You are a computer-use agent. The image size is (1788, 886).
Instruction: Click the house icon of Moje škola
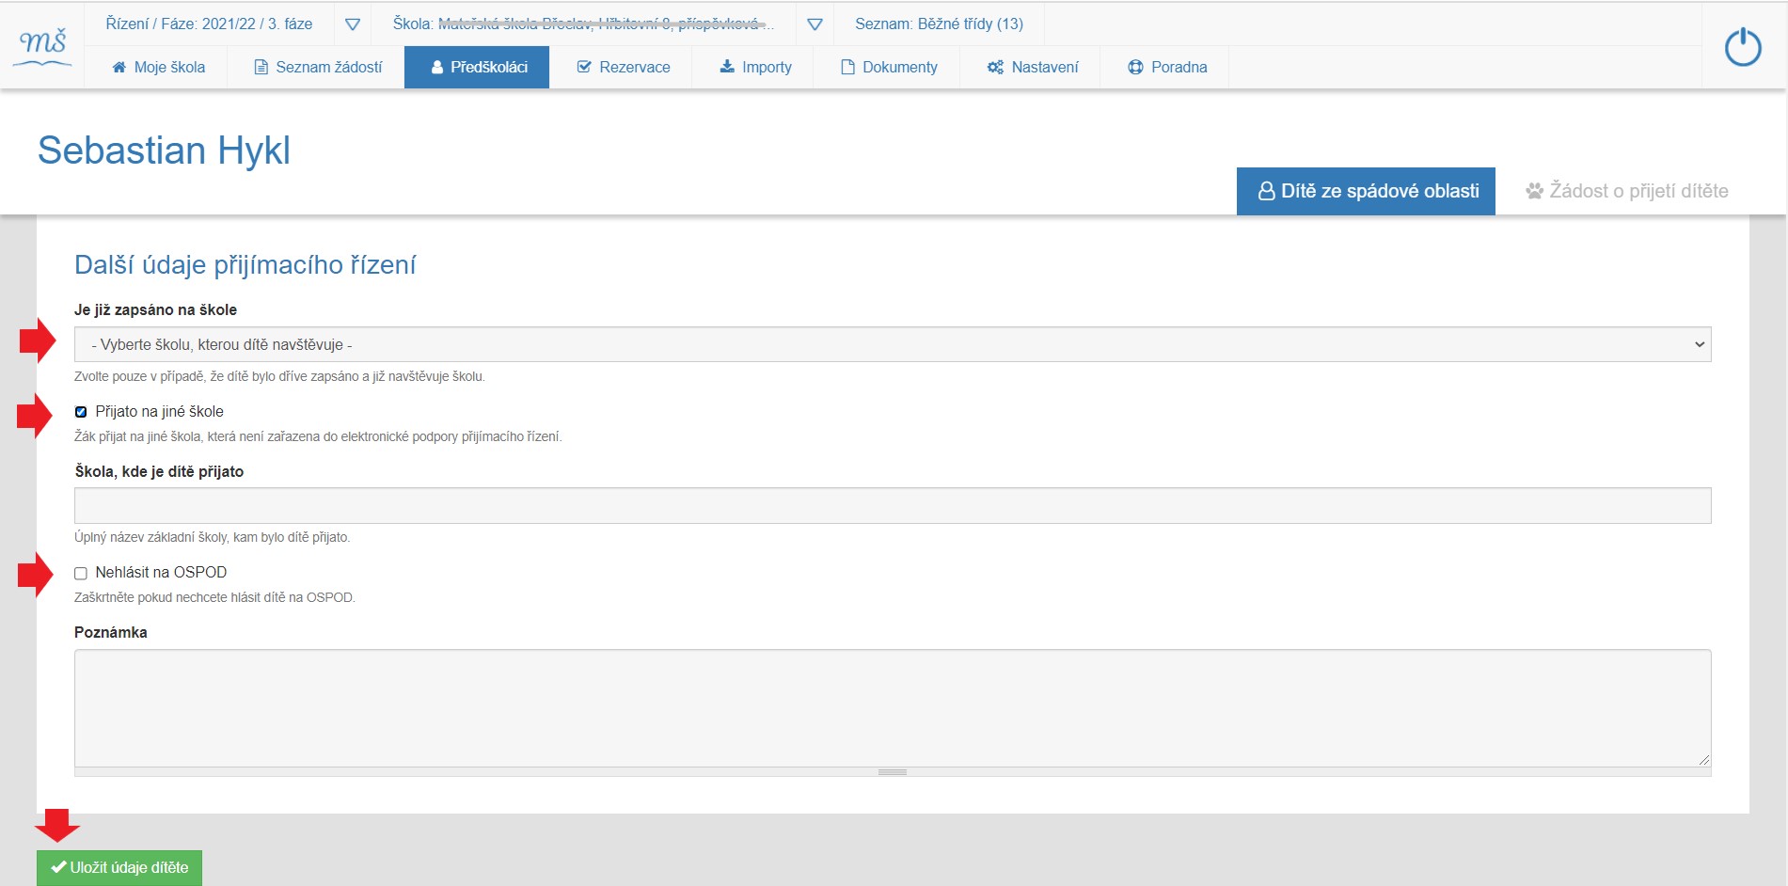119,67
